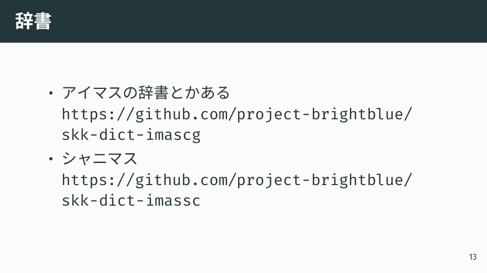
Task: Click the 辞書 kanji within first bullet
Action: pos(154,93)
